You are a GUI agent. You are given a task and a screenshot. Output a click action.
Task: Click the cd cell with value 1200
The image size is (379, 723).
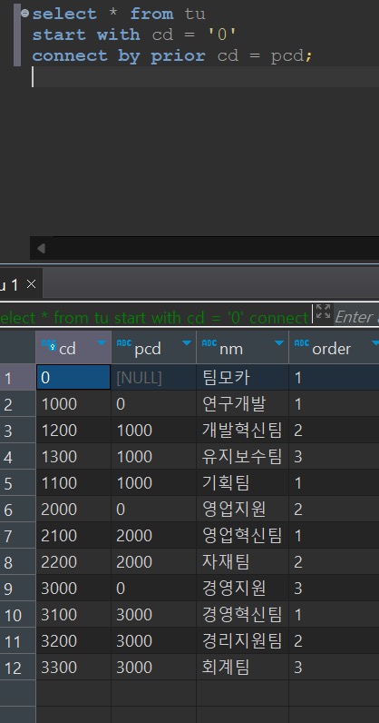click(x=73, y=431)
